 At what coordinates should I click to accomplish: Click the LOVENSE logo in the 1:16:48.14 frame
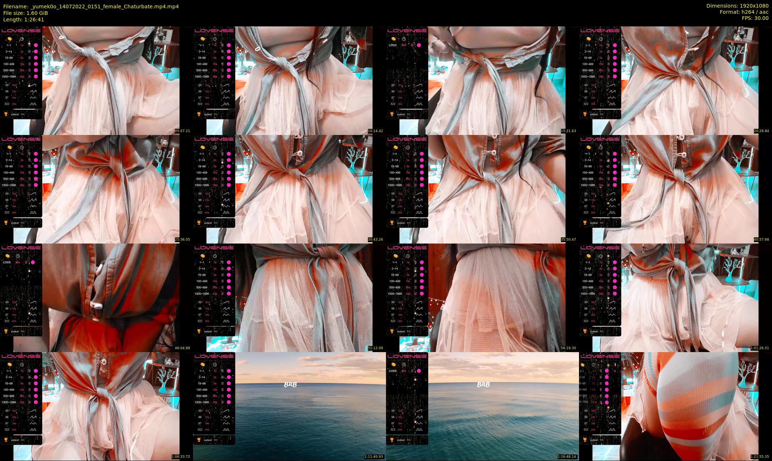pyautogui.click(x=407, y=356)
